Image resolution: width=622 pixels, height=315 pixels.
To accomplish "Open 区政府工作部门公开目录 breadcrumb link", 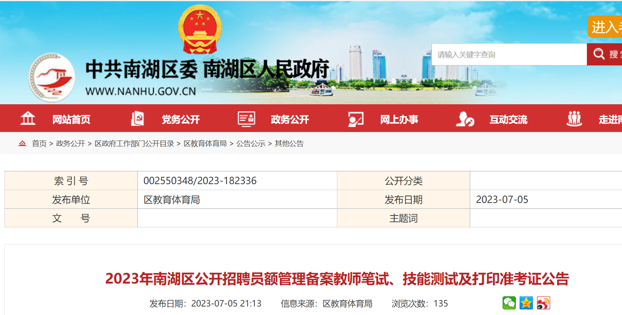I will coord(134,143).
